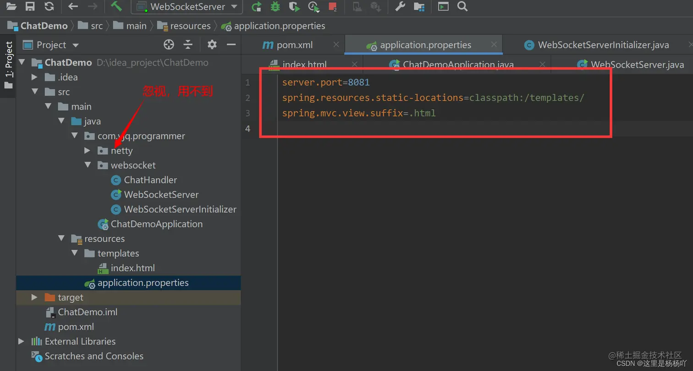Run with coverage shield icon

point(294,6)
